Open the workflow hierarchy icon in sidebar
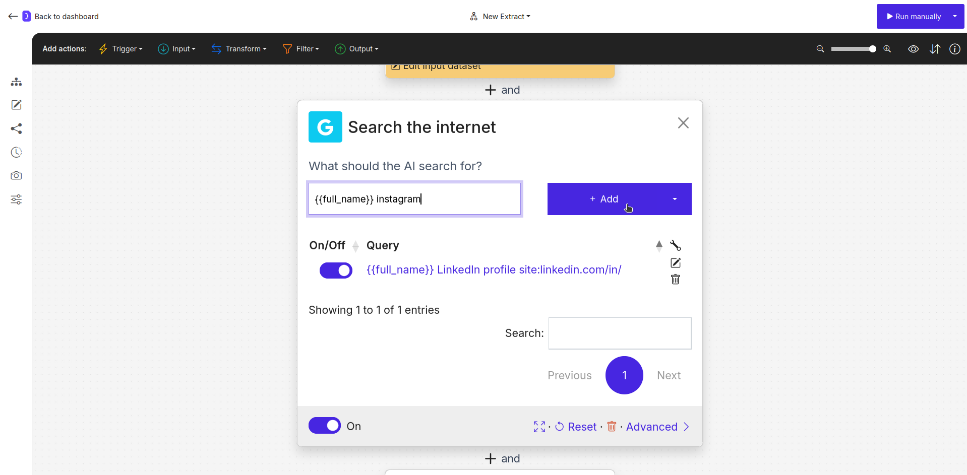967x475 pixels. 16,82
